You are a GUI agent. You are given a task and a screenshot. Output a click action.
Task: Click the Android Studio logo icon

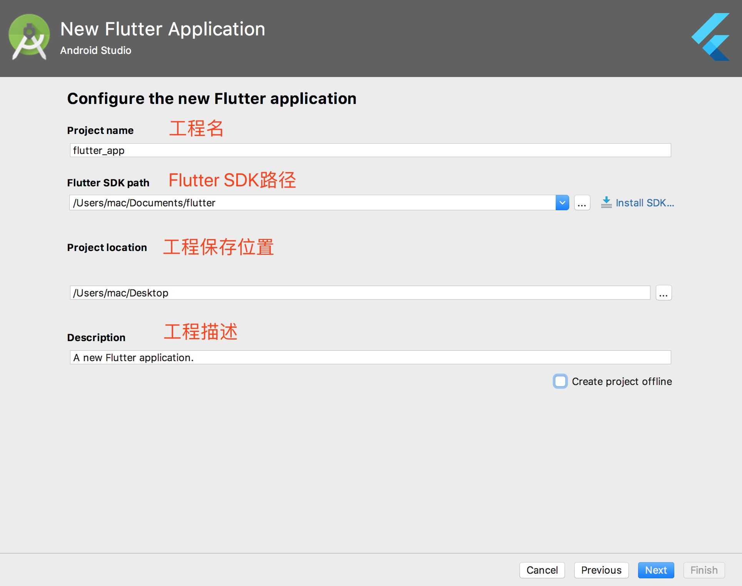(x=29, y=37)
